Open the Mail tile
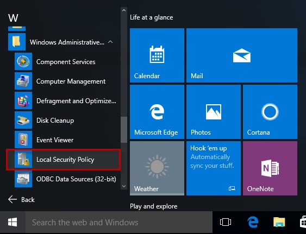This screenshot has height=234, width=306. point(242,55)
